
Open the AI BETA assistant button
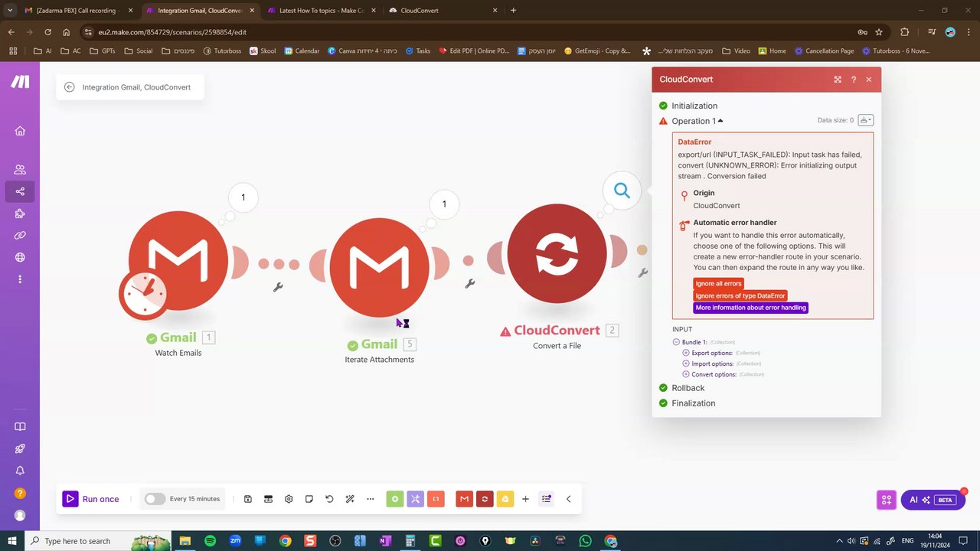(x=933, y=500)
